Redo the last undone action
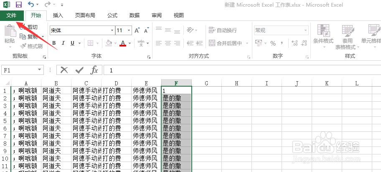The image size is (381, 172). (x=48, y=4)
